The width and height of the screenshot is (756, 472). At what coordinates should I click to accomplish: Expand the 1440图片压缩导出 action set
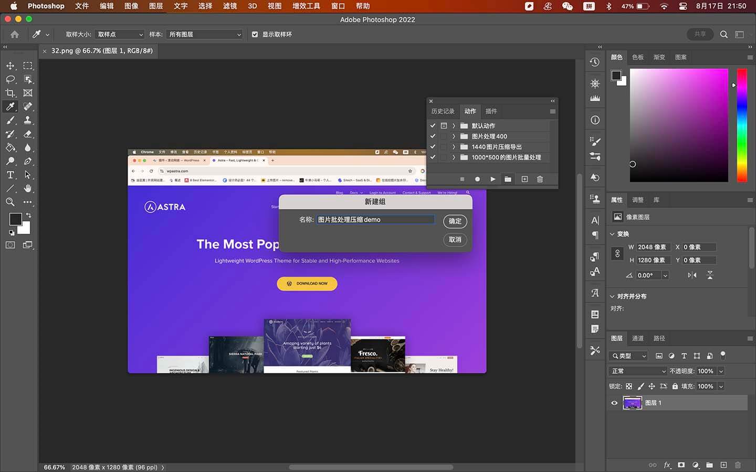pyautogui.click(x=454, y=147)
